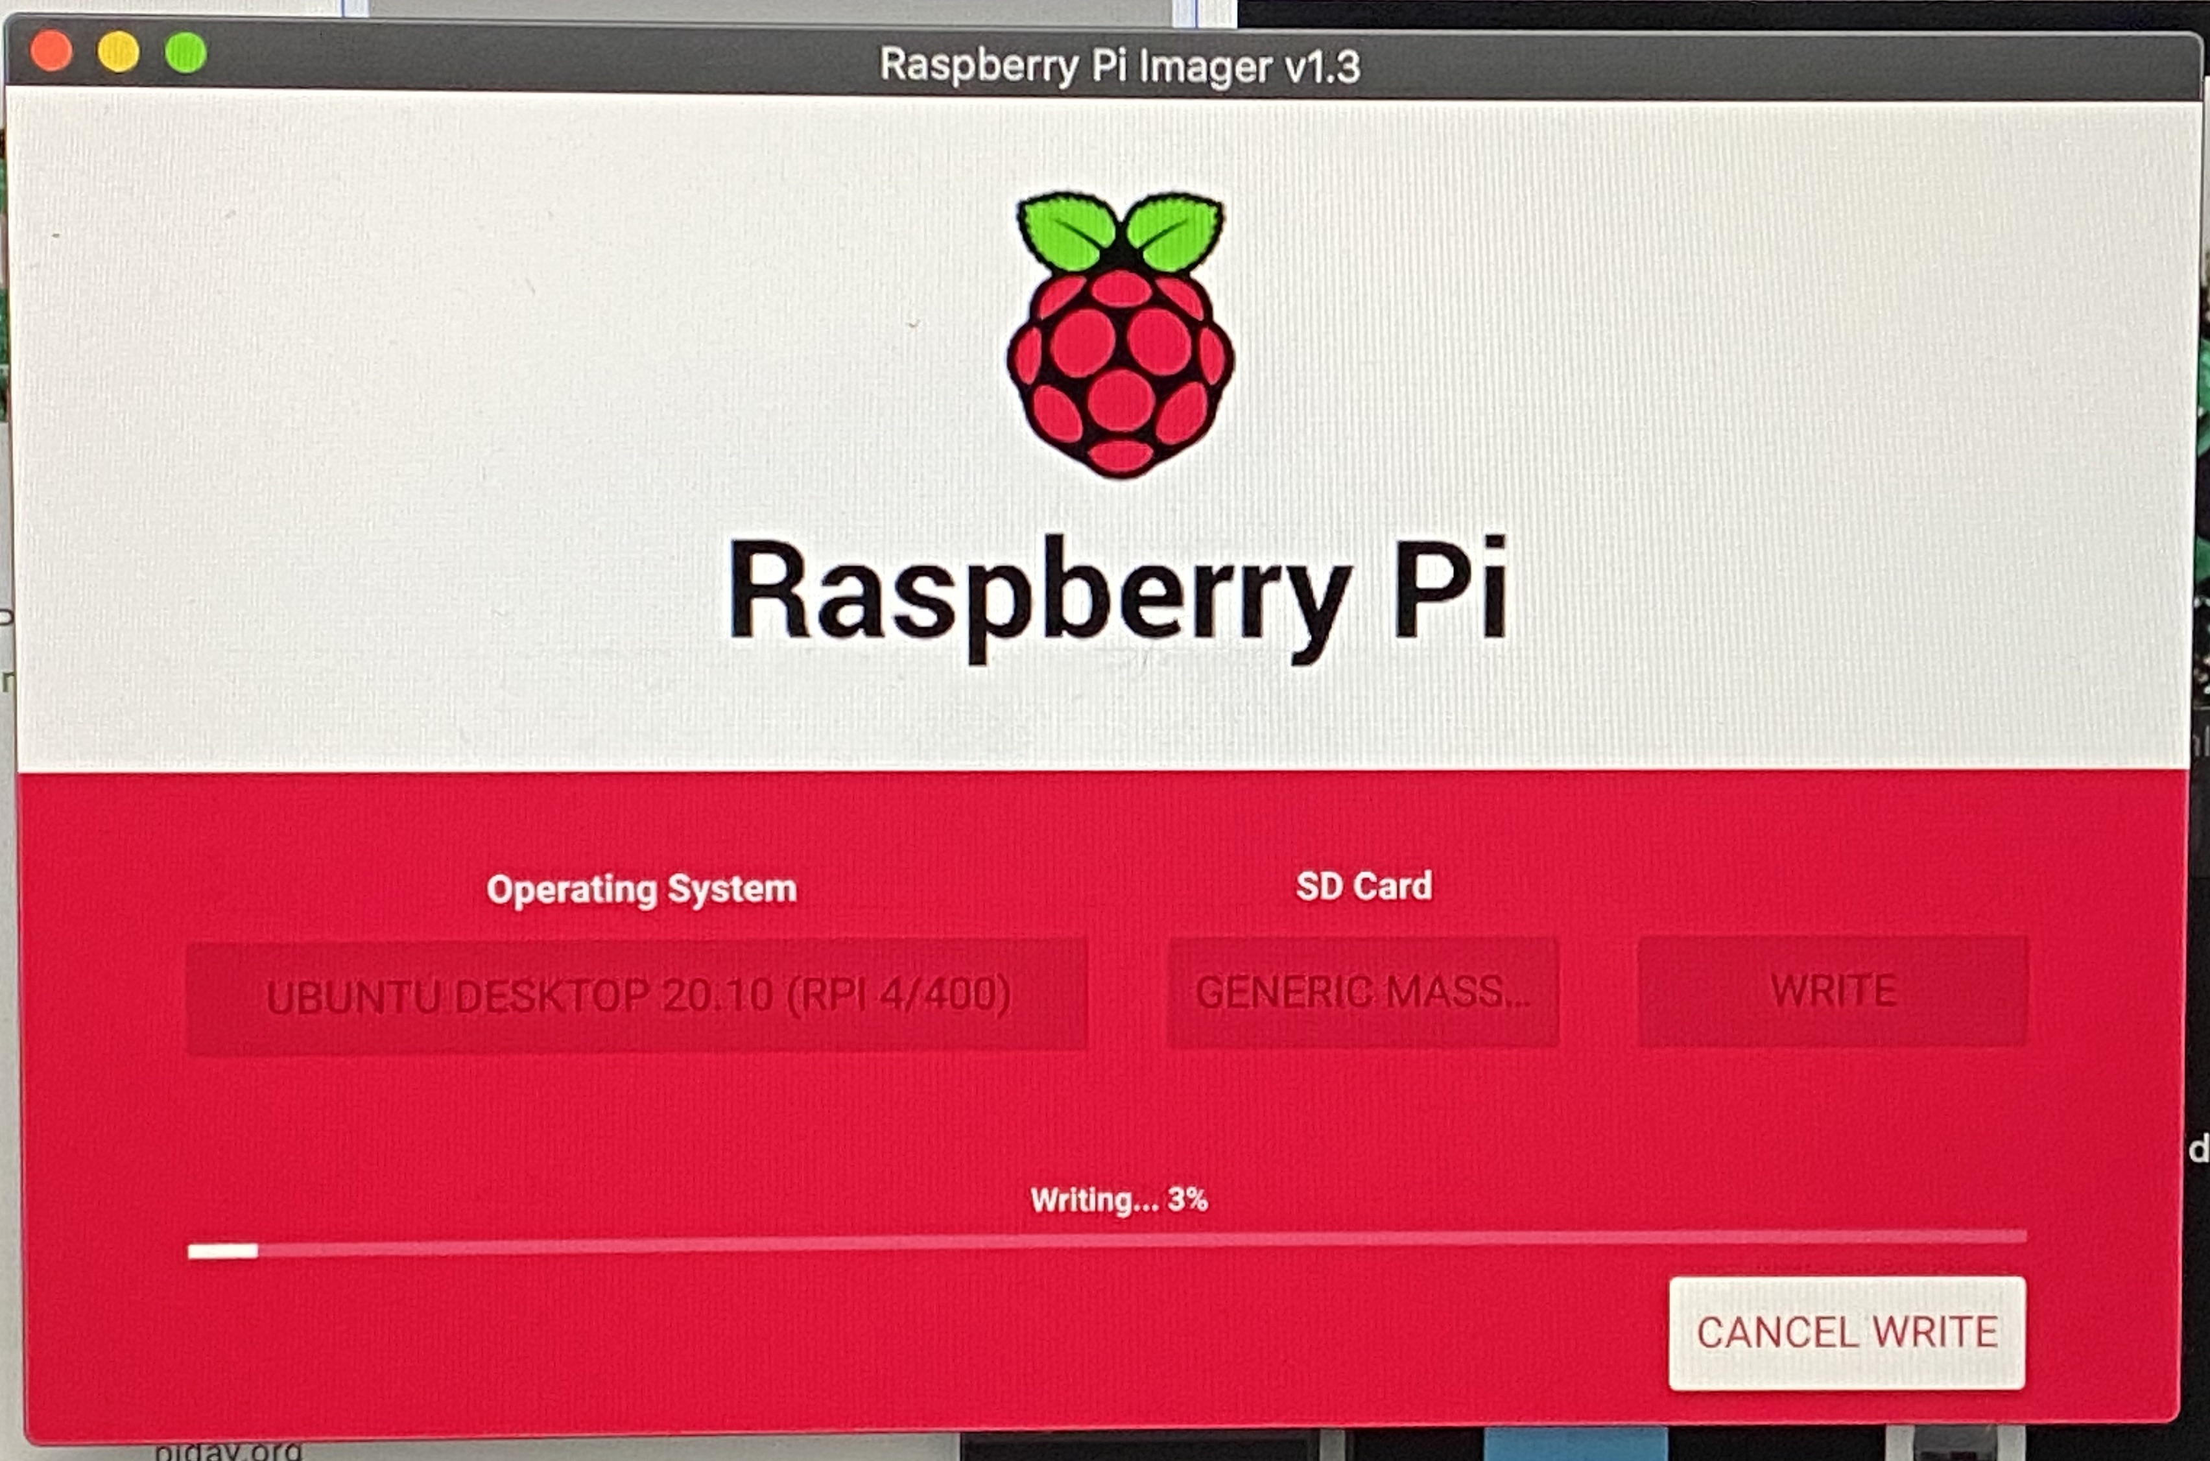Maximize the window with the green button
Viewport: 2210px width, 1461px height.
tap(185, 52)
